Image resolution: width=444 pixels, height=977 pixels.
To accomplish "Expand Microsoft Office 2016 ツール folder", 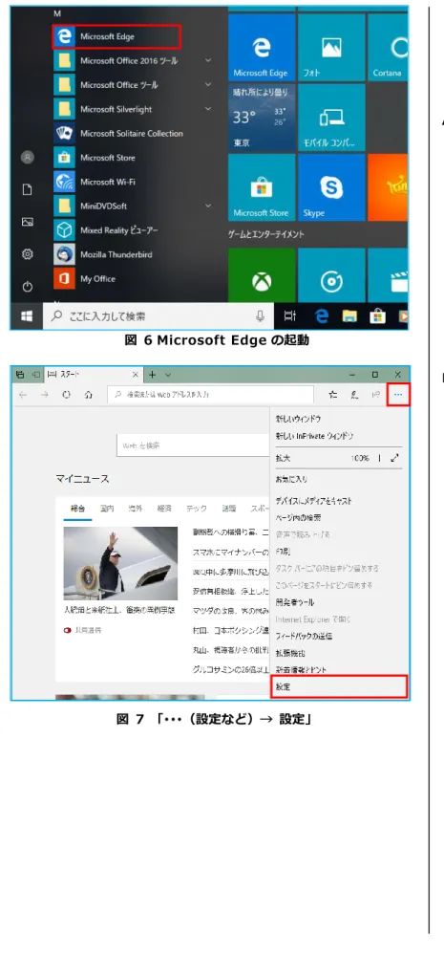I will pos(208,60).
